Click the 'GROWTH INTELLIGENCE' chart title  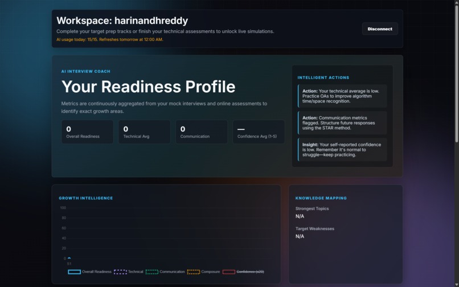(x=86, y=198)
